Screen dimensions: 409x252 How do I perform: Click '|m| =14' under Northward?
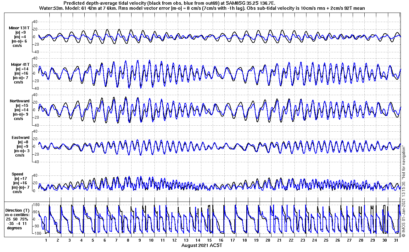pos(22,110)
